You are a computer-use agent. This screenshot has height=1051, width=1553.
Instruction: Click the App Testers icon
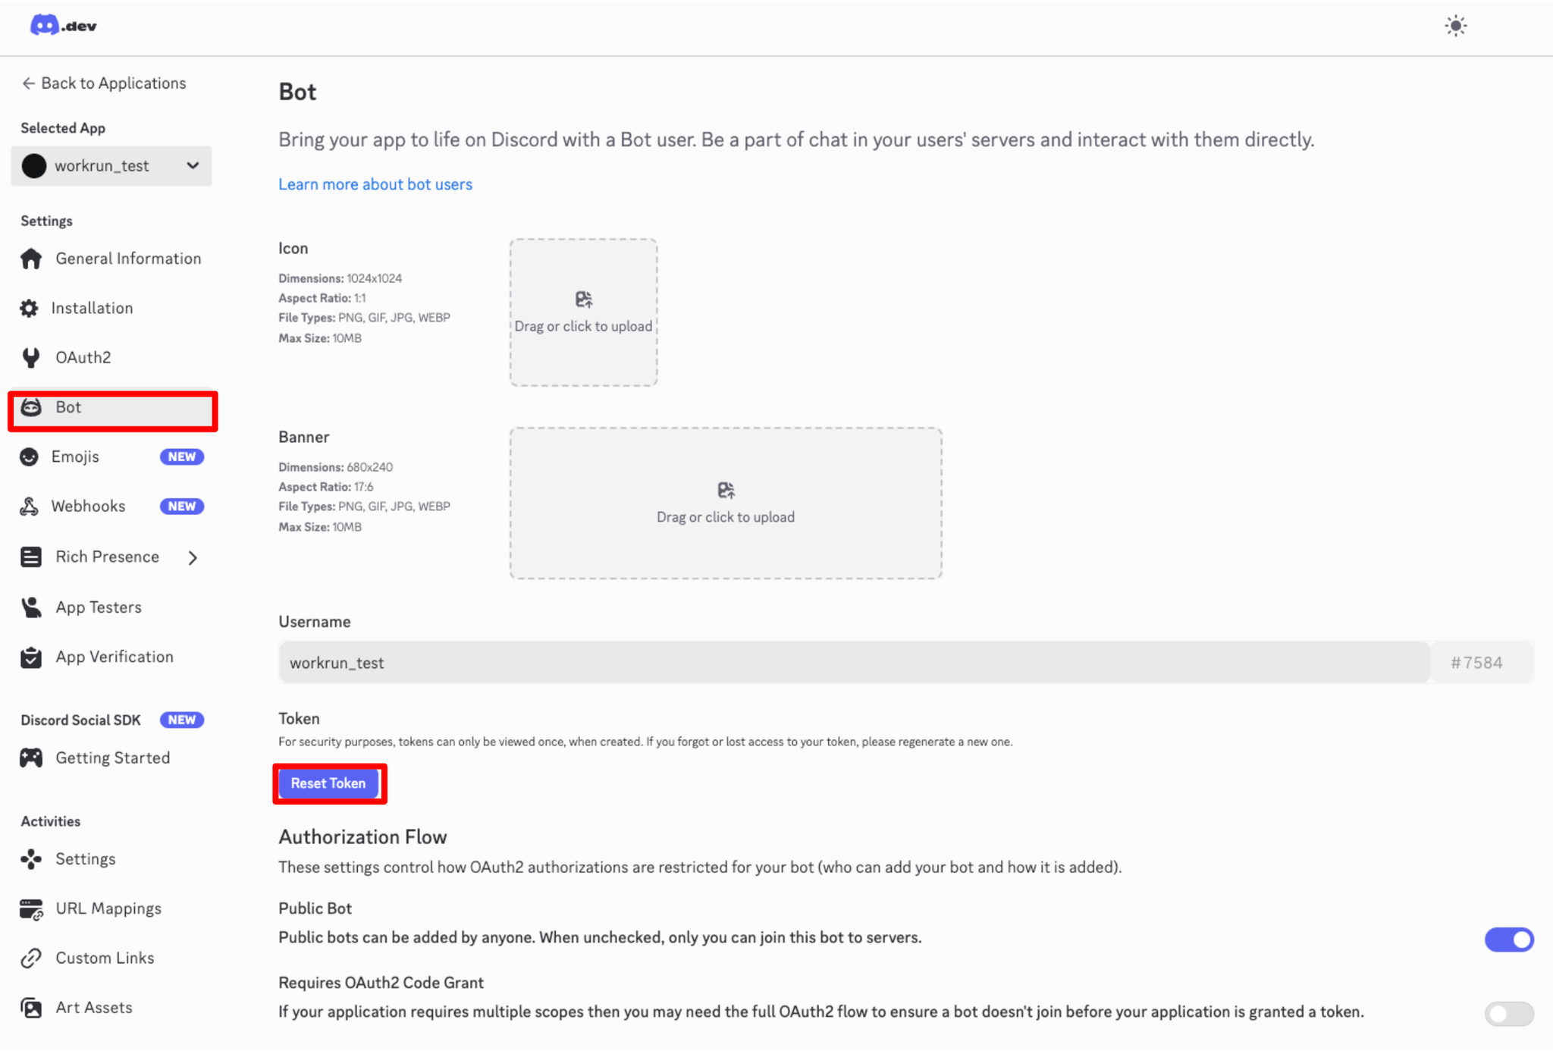[31, 607]
